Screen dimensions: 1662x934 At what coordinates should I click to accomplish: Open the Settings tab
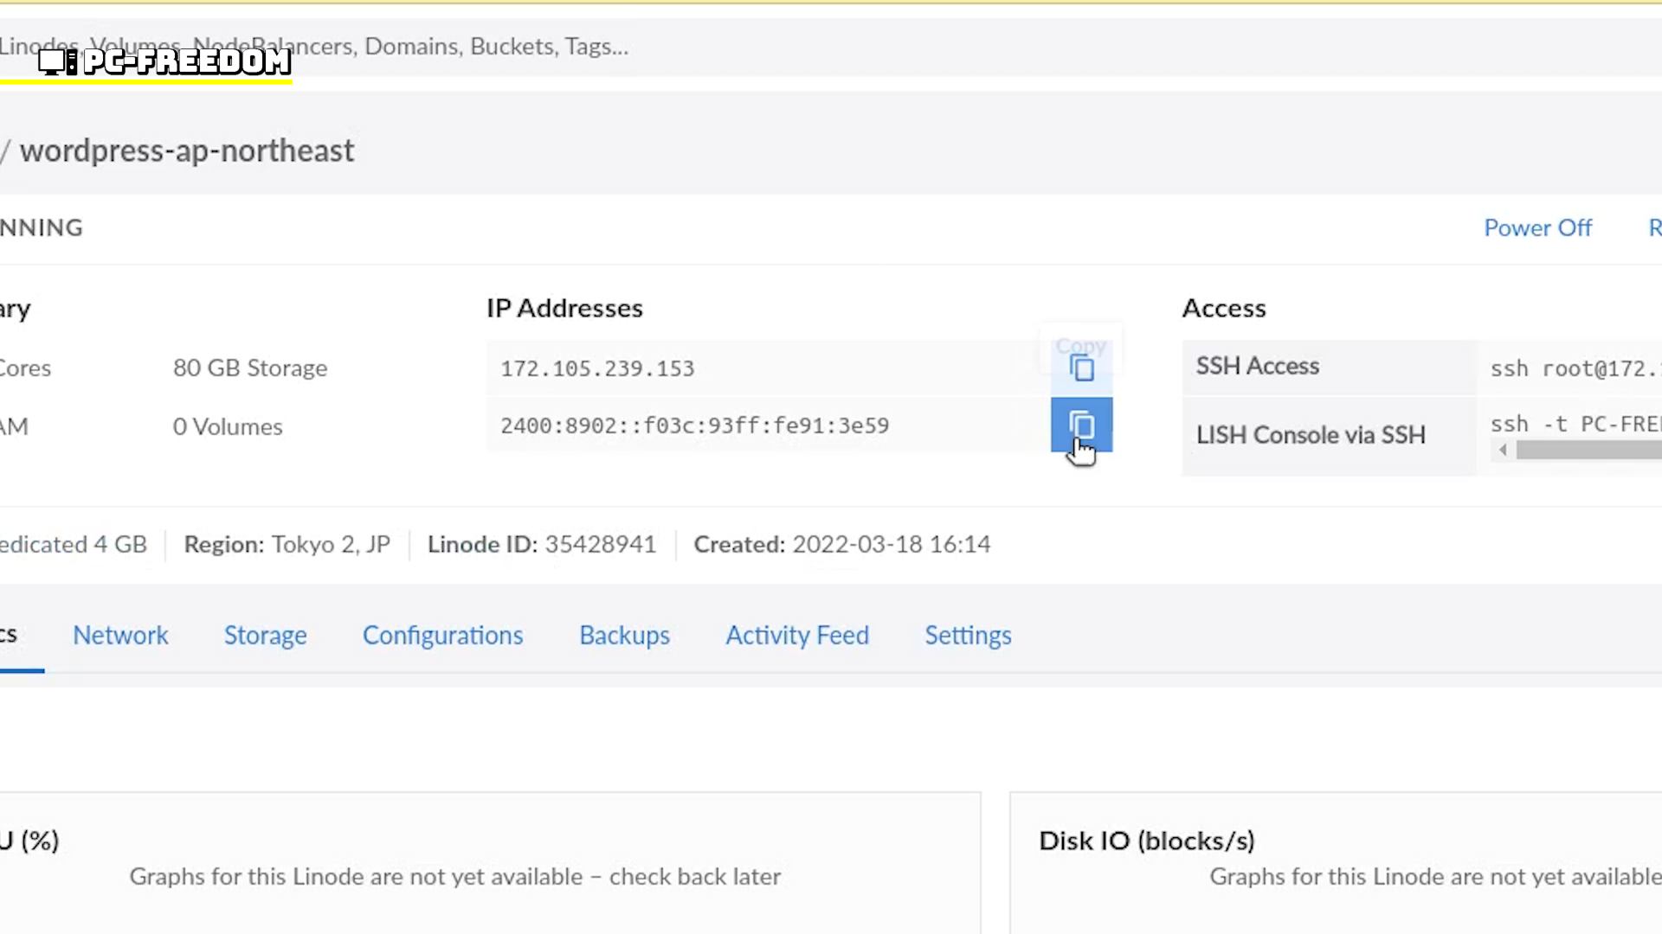pyautogui.click(x=968, y=636)
